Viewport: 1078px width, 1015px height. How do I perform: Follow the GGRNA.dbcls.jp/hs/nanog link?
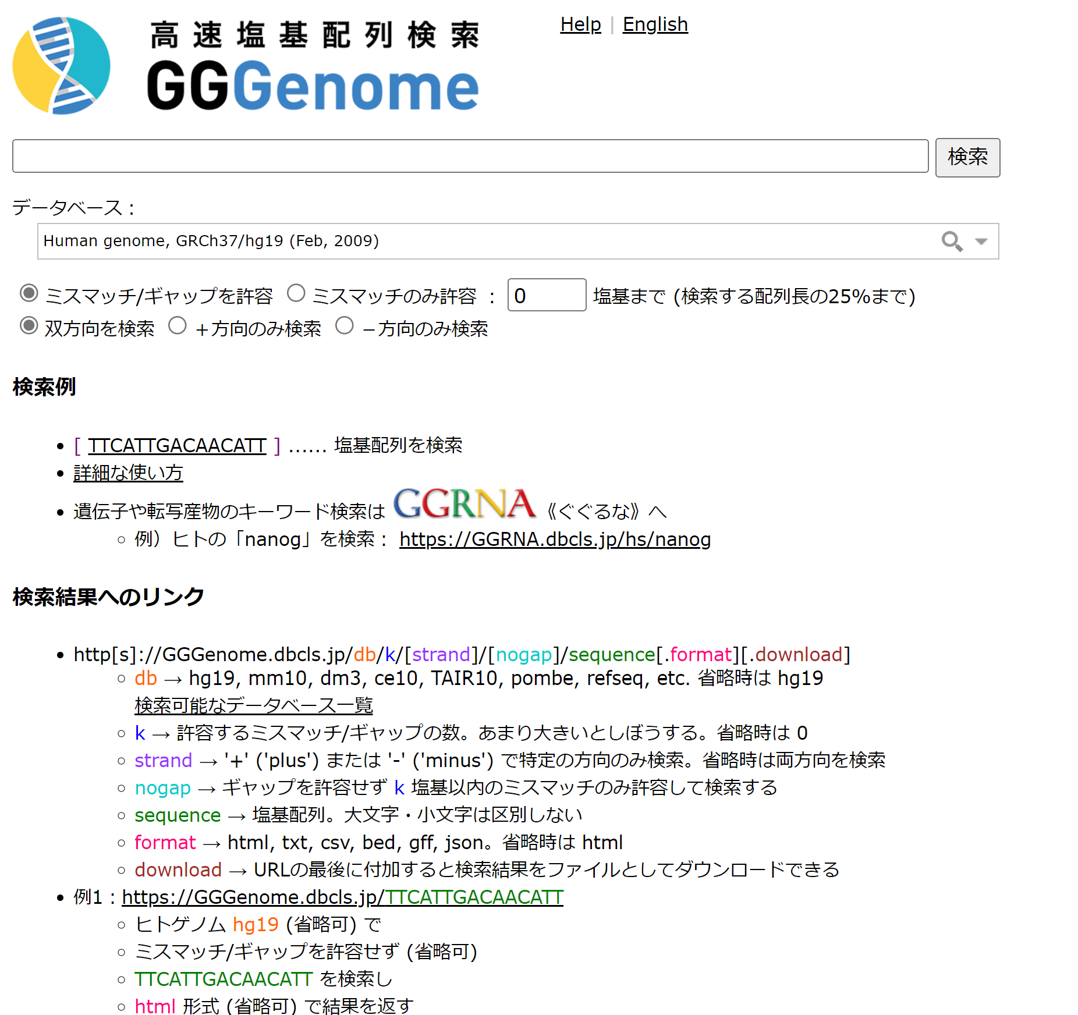[555, 540]
